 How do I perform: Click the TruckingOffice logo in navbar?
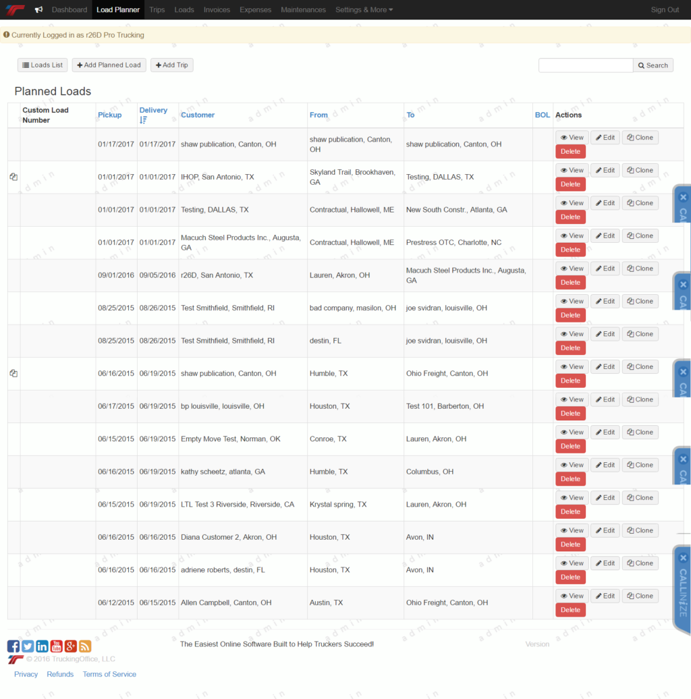pyautogui.click(x=16, y=9)
